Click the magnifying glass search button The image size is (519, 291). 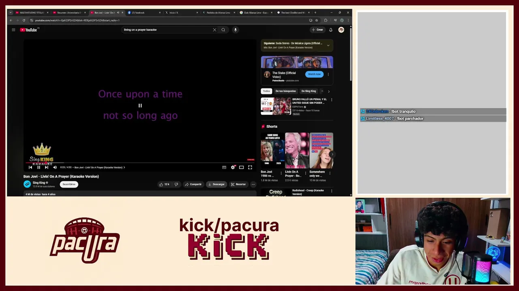click(x=223, y=30)
